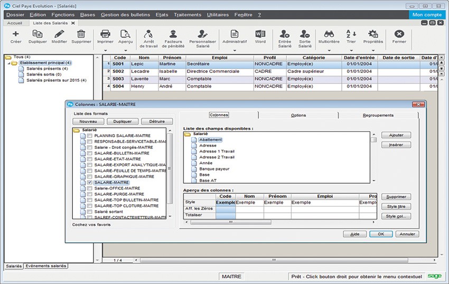Image resolution: width=449 pixels, height=284 pixels.
Task: Uncheck the SALARIE-MAITRE format checkbox
Action: pyautogui.click(x=90, y=182)
